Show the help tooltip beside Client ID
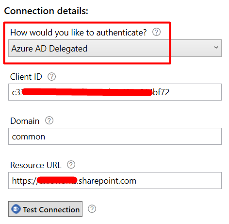 (x=51, y=76)
